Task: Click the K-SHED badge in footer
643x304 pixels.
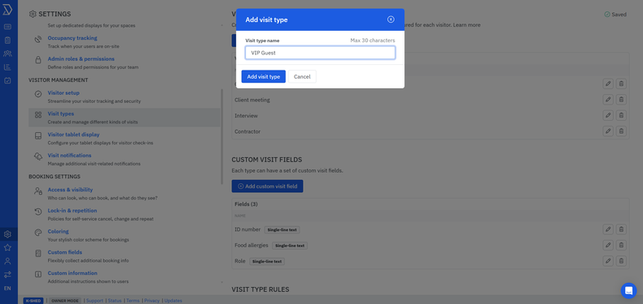Action: (33, 300)
